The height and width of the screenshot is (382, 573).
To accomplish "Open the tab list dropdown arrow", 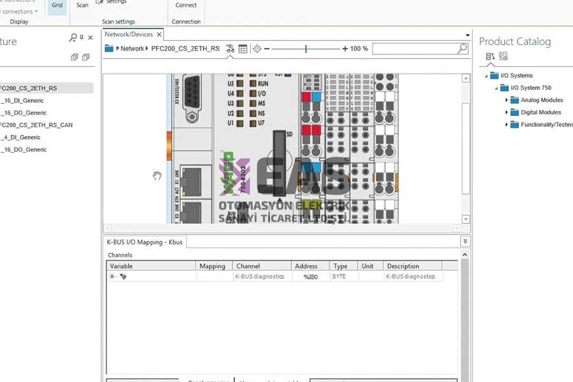I will [467, 36].
